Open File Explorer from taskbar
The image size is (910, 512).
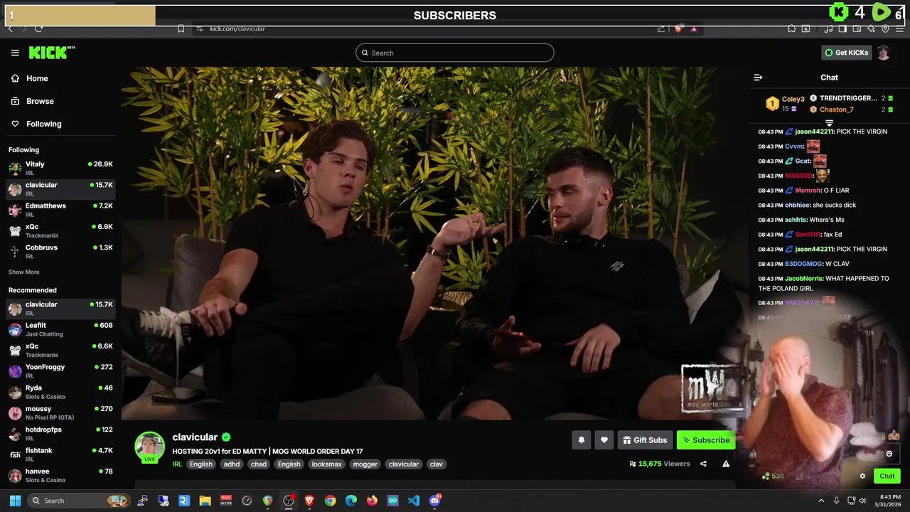tap(205, 501)
